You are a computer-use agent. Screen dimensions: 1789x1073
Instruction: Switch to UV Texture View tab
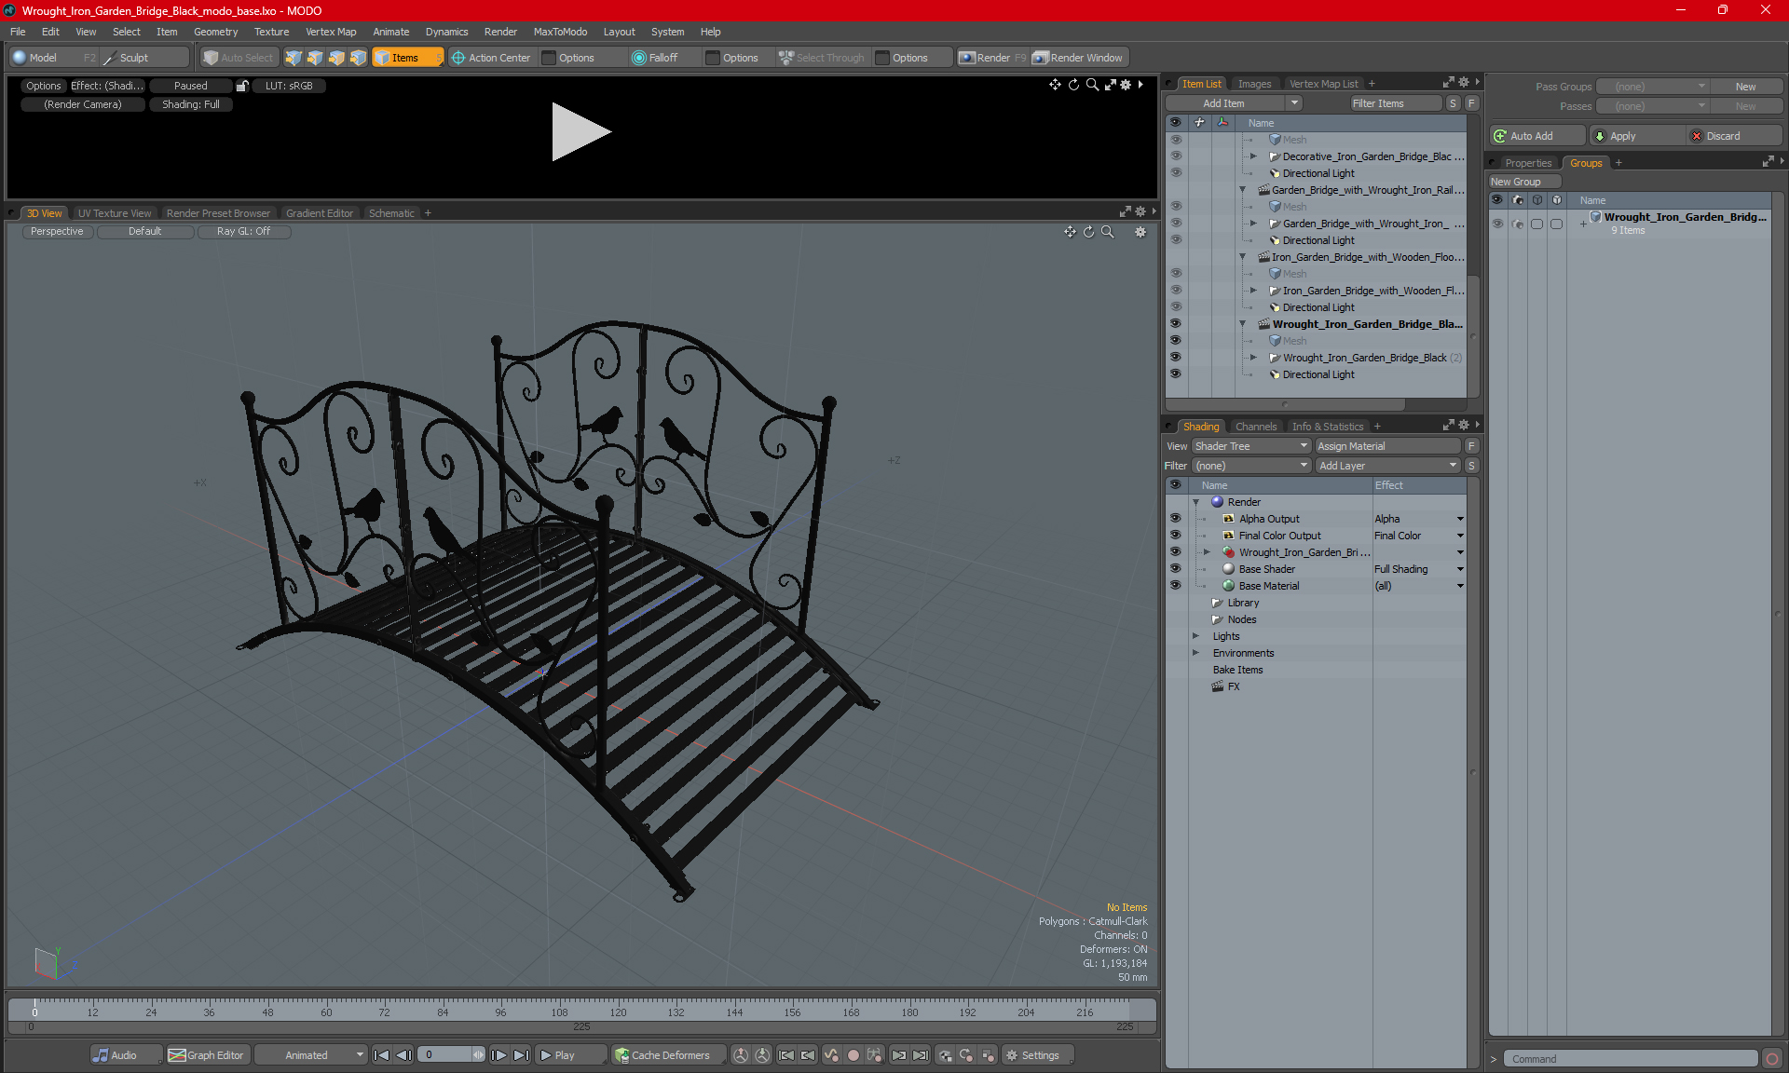pyautogui.click(x=115, y=213)
